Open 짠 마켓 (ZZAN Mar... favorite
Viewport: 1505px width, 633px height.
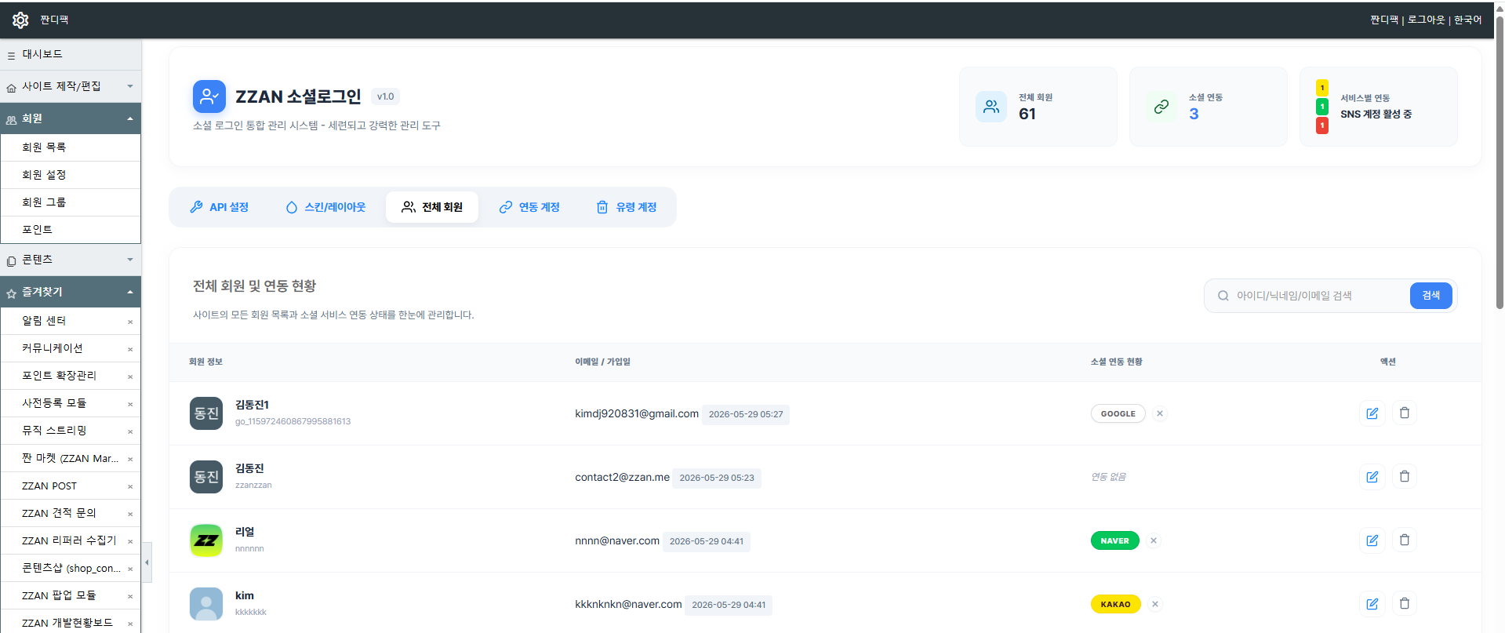coord(70,459)
